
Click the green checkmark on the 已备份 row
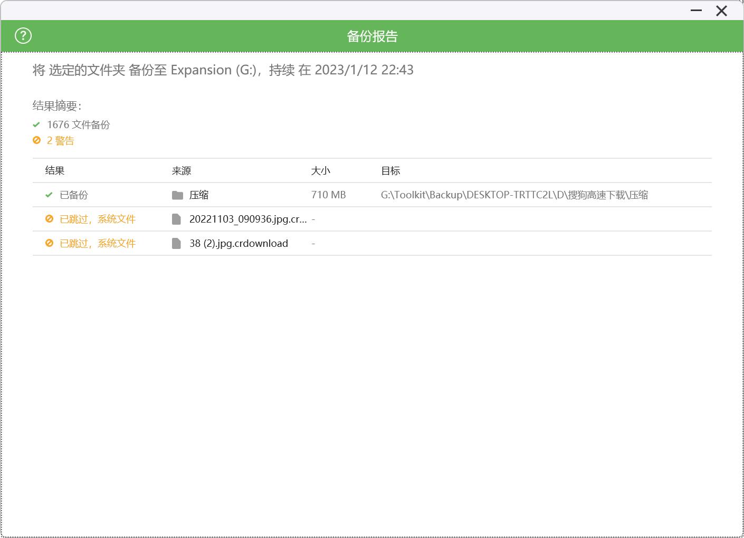tap(47, 195)
